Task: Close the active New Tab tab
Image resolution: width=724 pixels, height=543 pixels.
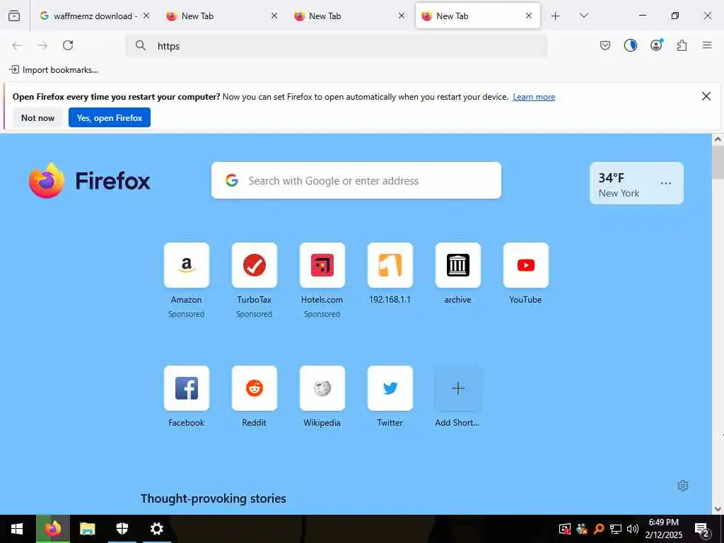Action: [x=529, y=16]
